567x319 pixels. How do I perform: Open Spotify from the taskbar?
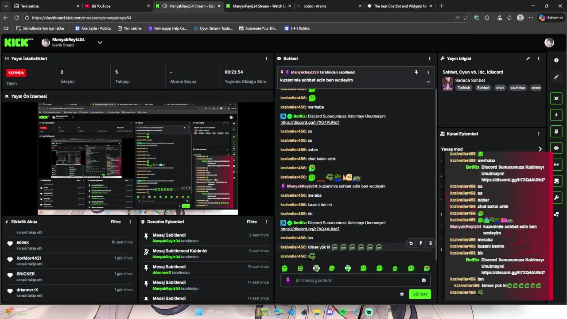point(343,312)
